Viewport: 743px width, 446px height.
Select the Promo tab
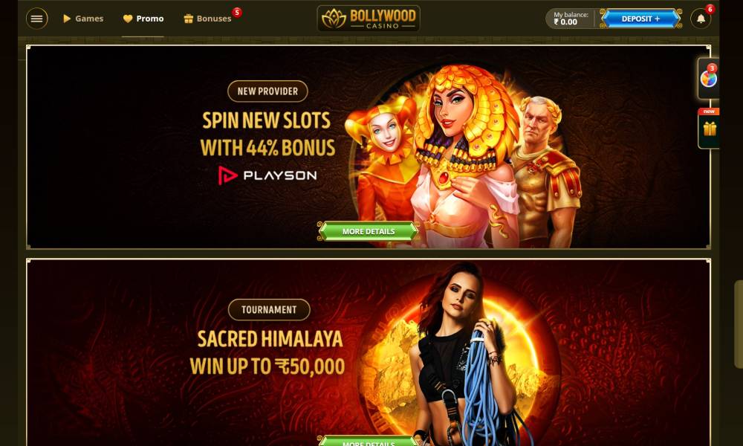point(143,19)
